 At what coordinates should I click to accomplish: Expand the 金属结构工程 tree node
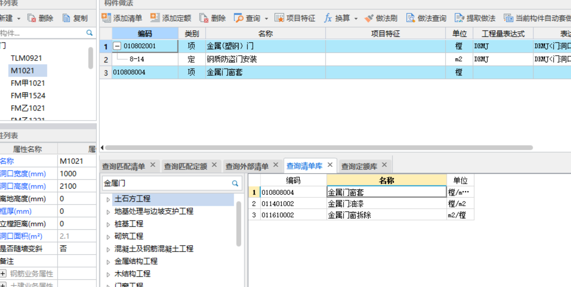108,262
